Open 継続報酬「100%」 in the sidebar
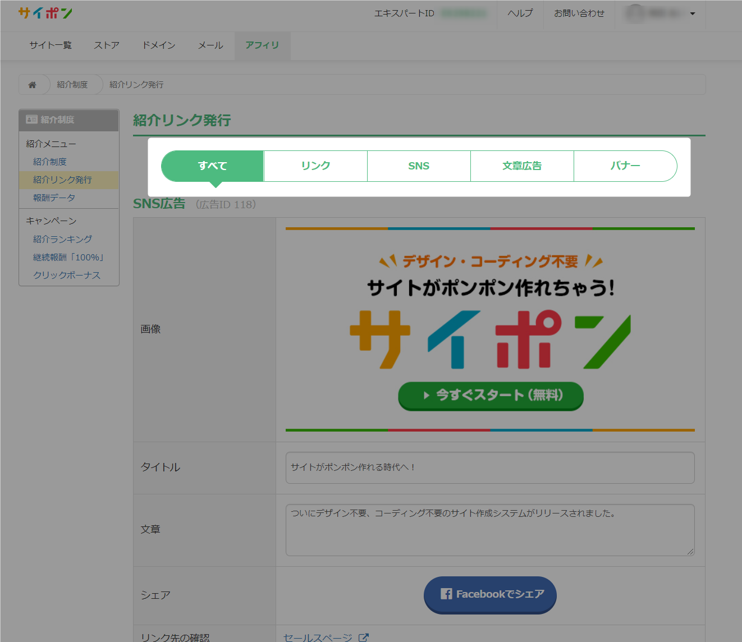742x642 pixels. click(68, 257)
